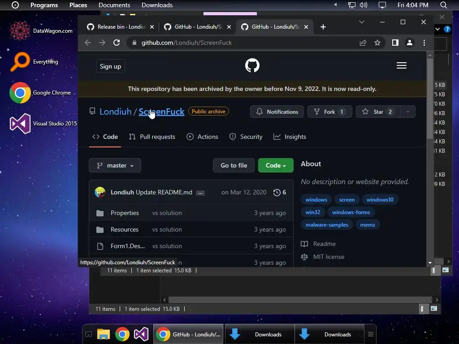Open the main menu circle icon
This screenshot has width=459, height=344.
[15, 5]
